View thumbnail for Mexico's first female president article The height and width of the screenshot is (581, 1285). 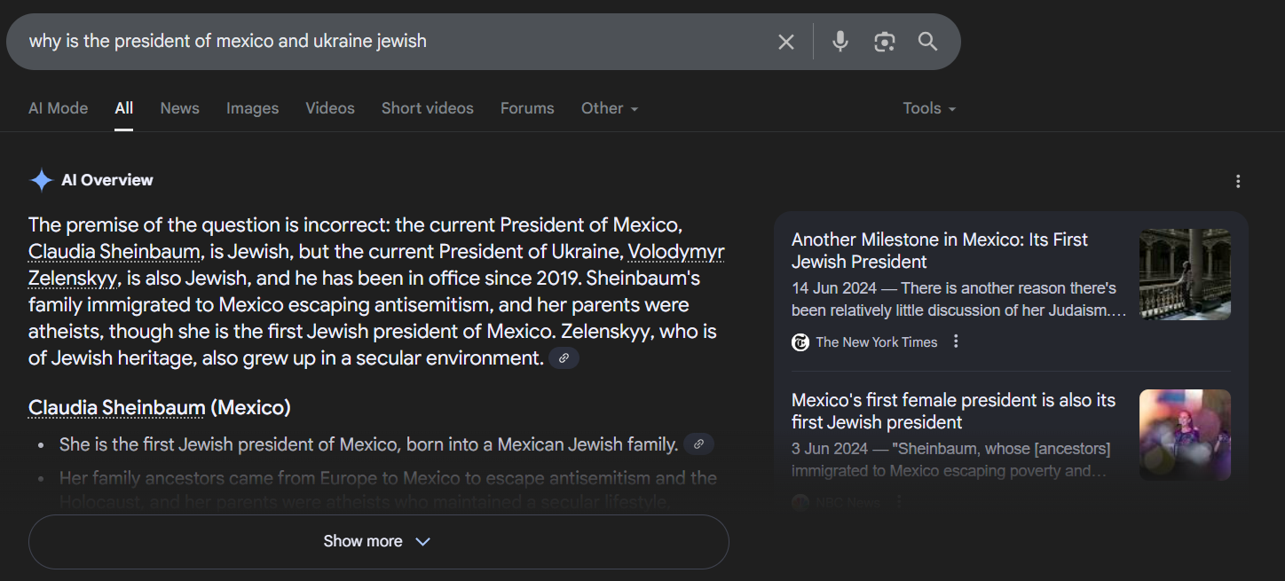[1185, 435]
